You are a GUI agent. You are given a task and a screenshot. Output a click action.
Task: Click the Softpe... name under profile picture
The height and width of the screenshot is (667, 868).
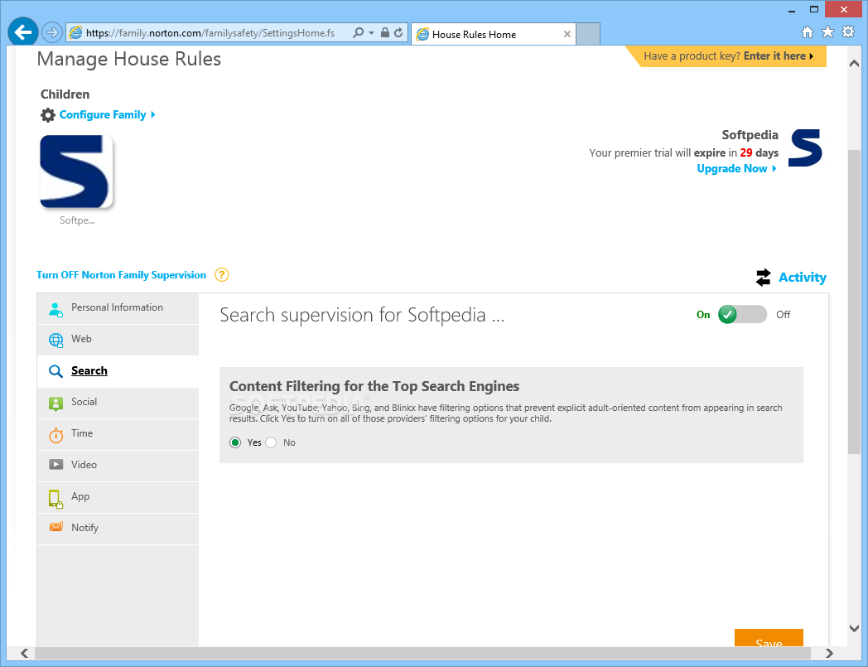point(78,220)
